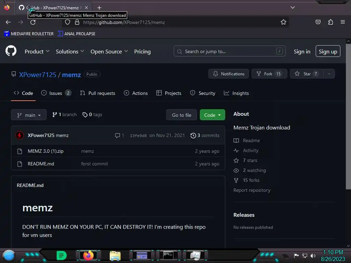List all tabs with the chevron button
Viewport: 351px width, 263px height.
293,8
